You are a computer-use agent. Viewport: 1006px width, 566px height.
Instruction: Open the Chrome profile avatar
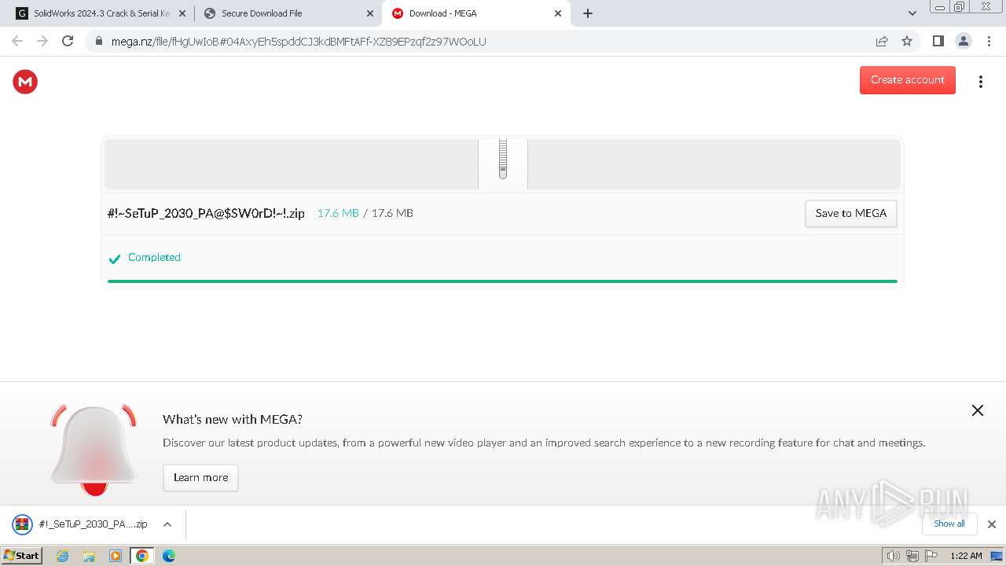pyautogui.click(x=963, y=41)
